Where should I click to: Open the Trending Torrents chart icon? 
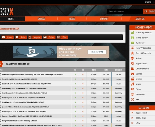pyautogui.click(x=132, y=33)
